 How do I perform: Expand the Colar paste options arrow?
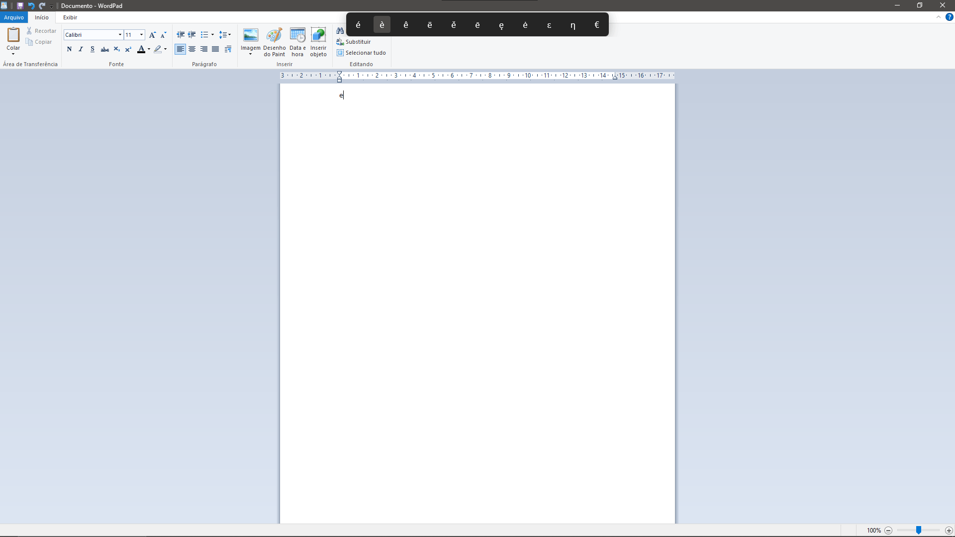[x=13, y=54]
